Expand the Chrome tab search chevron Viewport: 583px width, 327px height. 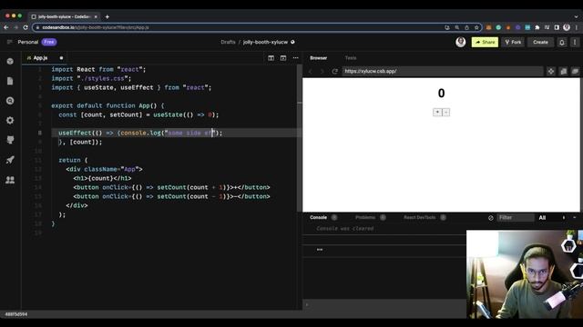coord(577,16)
